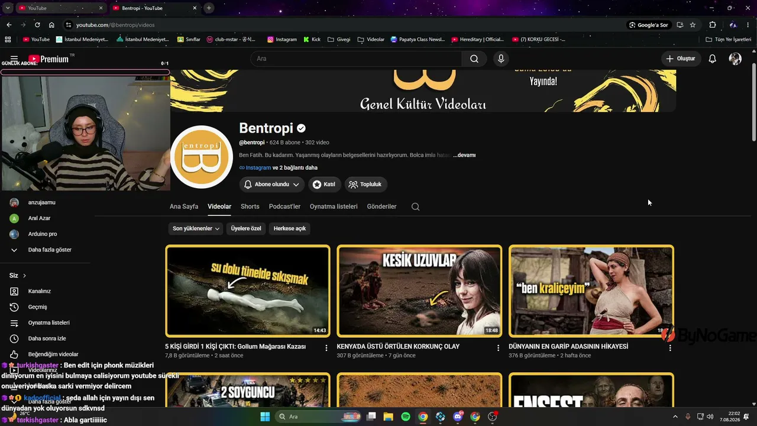Open the Oynatma listeleri channel tab

click(334, 206)
